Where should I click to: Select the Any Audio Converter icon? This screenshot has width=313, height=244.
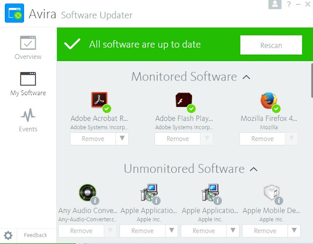(88, 192)
